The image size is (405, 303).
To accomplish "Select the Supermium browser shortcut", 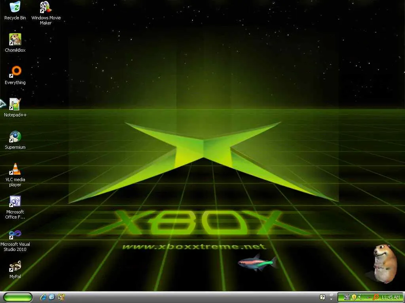I will [x=15, y=137].
